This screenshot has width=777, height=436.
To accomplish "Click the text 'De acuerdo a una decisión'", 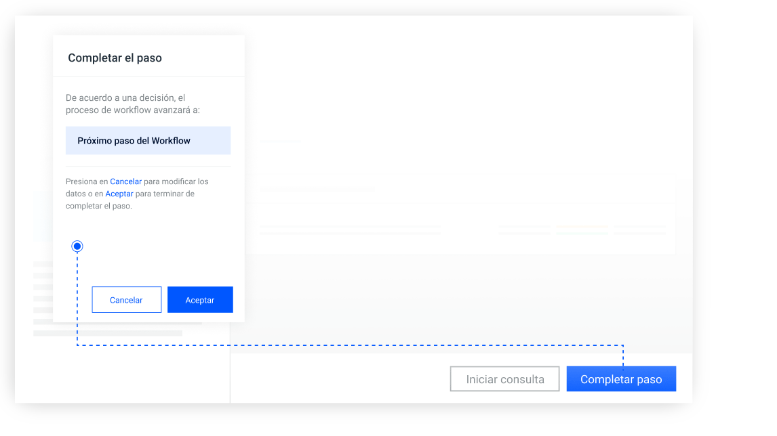I will click(121, 98).
